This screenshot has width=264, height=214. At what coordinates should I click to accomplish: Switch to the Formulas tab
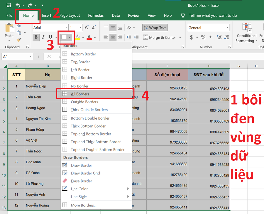pos(96,16)
